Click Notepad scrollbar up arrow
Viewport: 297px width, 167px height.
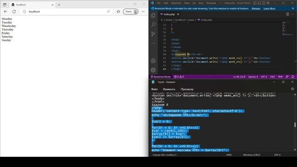(x=295, y=95)
